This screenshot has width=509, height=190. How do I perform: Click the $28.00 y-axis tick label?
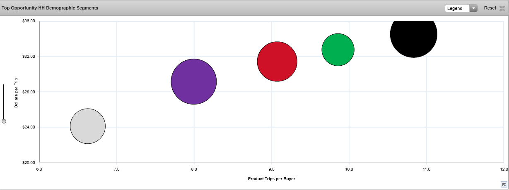(28, 92)
